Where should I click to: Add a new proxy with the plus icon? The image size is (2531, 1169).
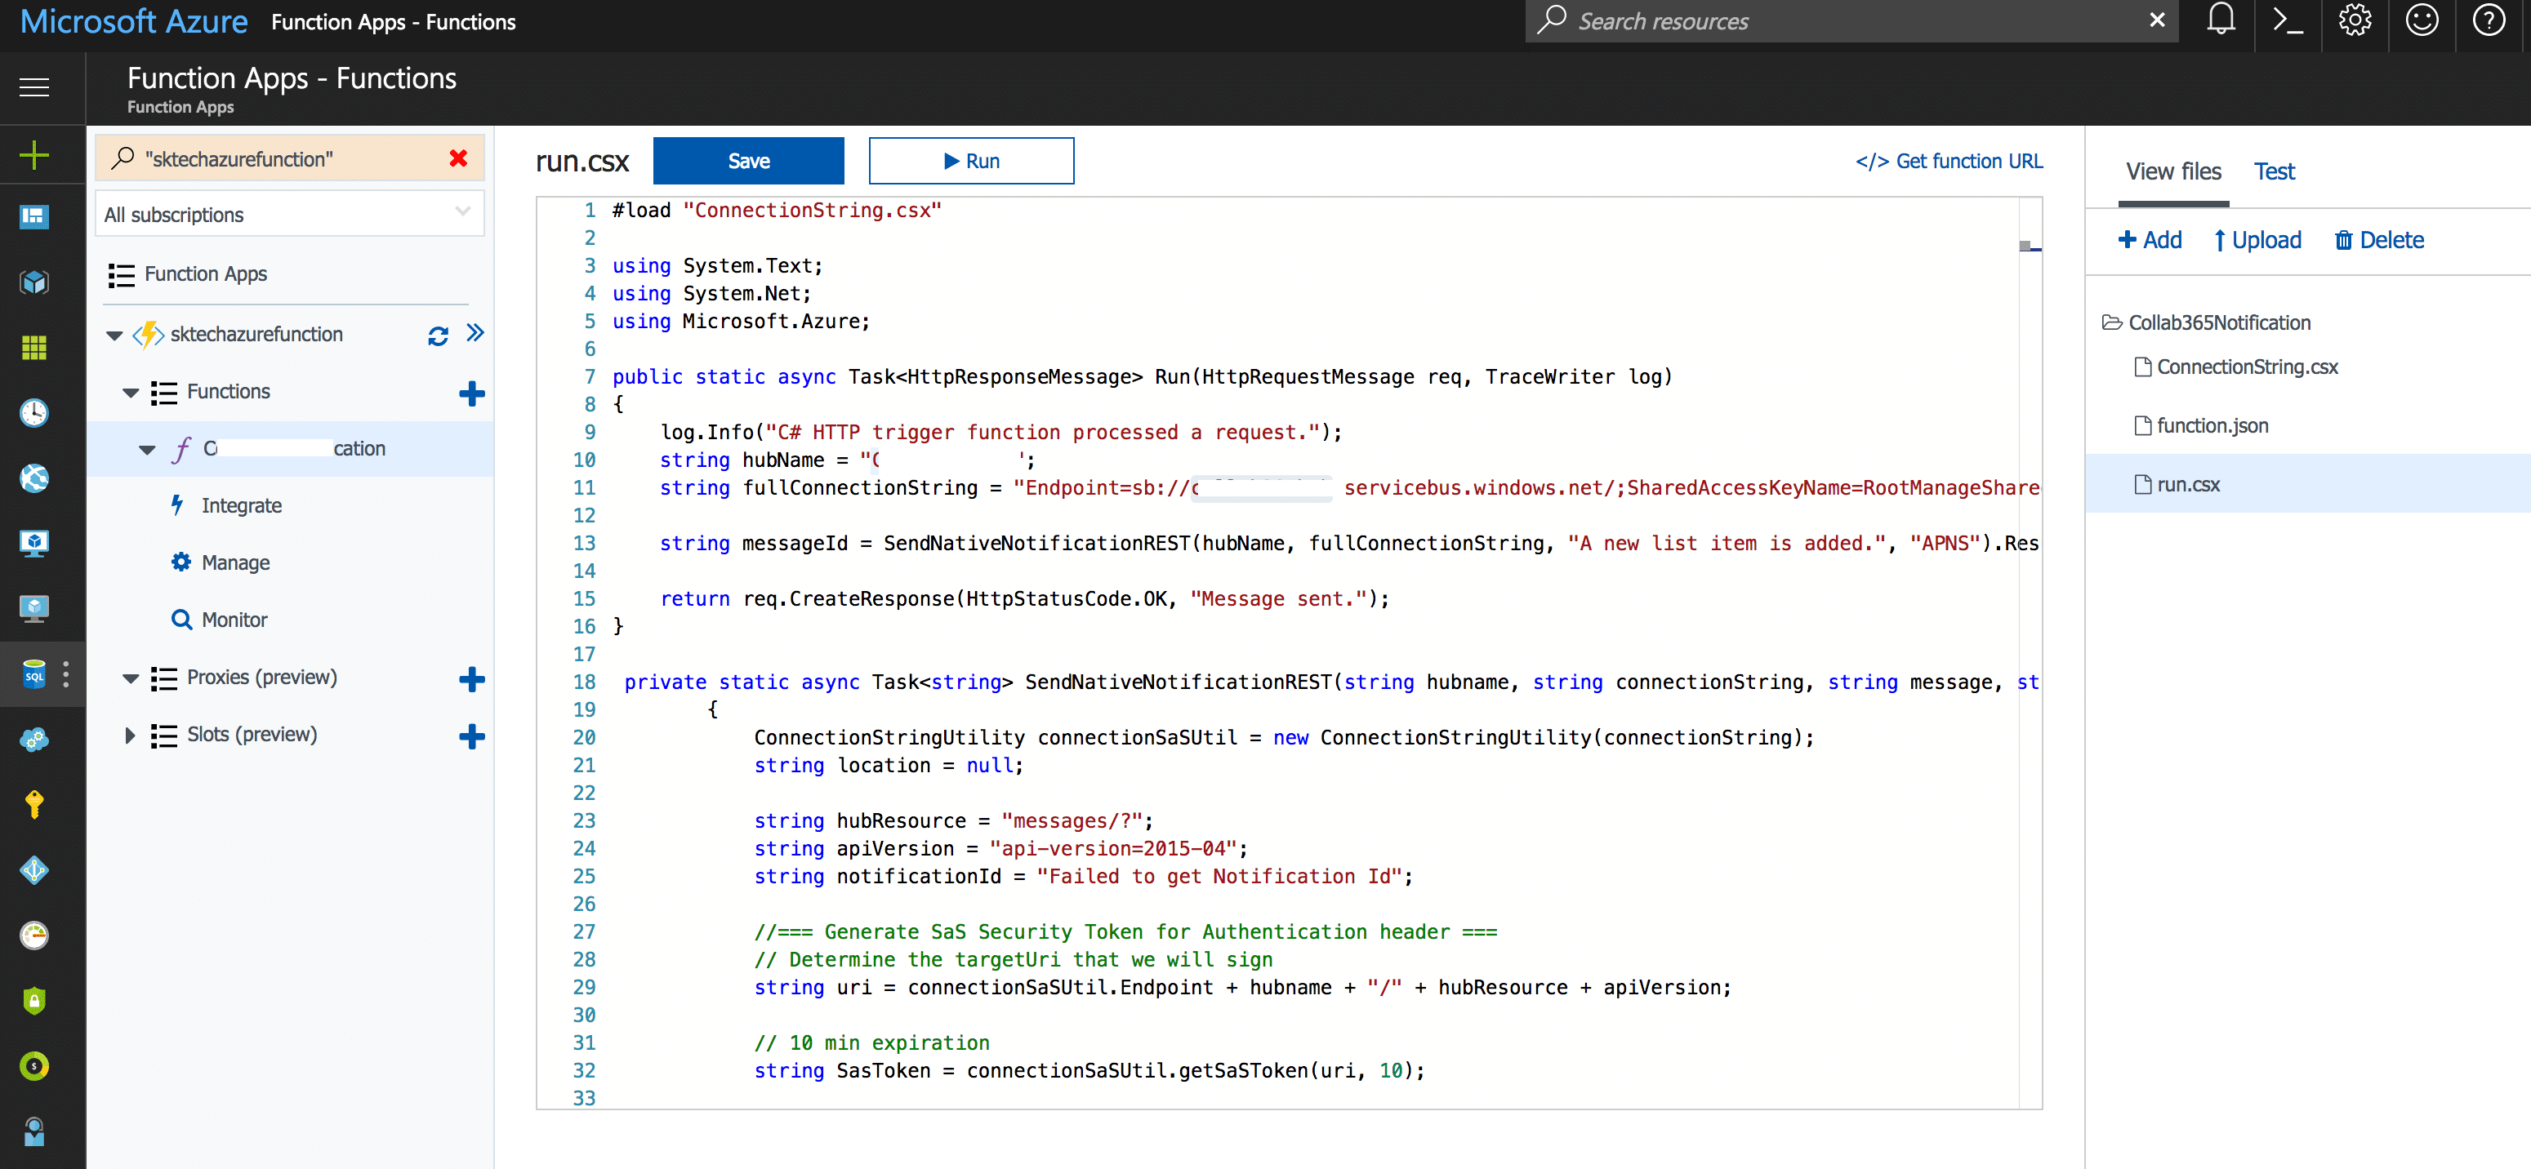coord(471,680)
